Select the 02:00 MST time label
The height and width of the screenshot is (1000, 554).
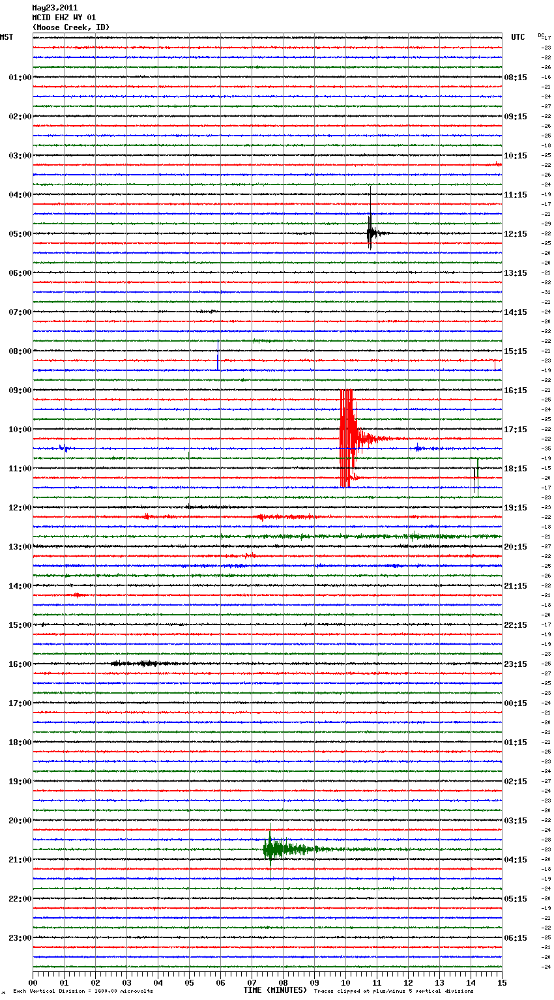click(x=20, y=117)
